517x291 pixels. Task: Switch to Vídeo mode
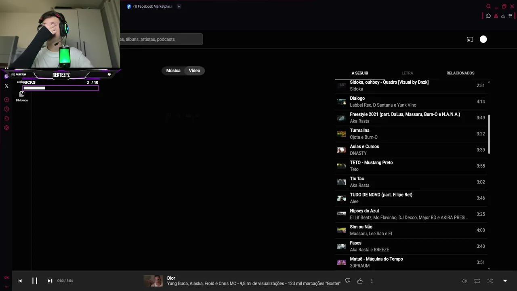click(x=195, y=71)
